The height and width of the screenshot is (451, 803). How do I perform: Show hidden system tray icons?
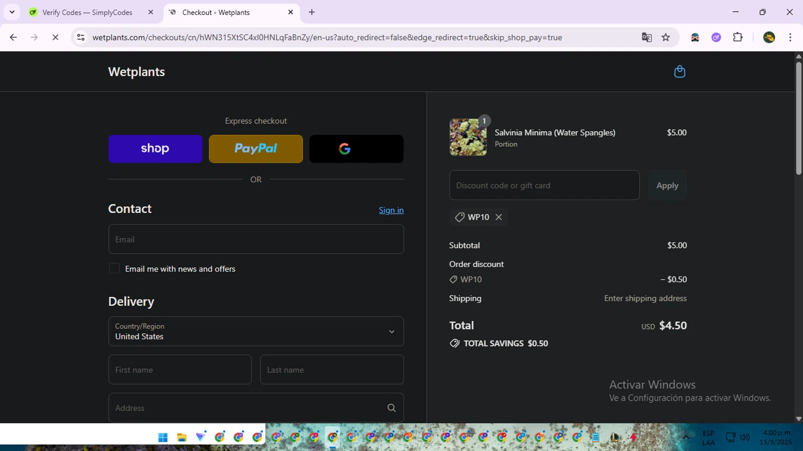click(x=686, y=437)
